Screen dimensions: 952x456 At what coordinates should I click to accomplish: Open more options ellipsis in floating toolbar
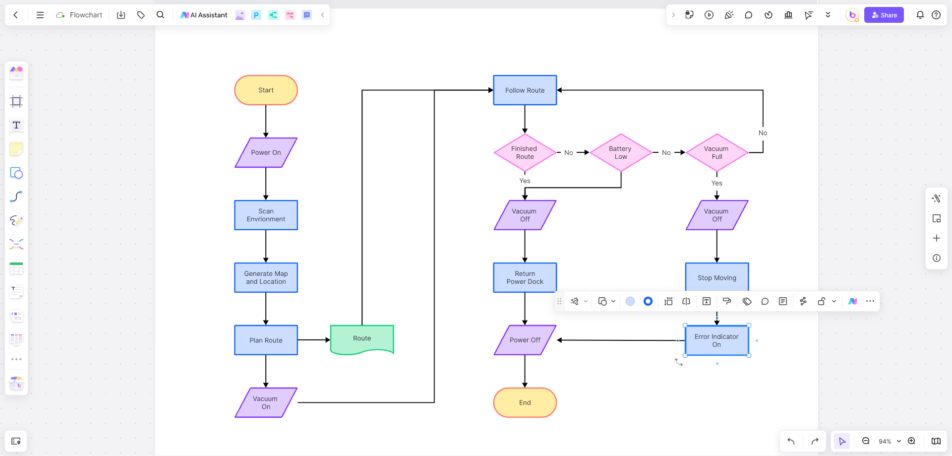[x=870, y=301]
